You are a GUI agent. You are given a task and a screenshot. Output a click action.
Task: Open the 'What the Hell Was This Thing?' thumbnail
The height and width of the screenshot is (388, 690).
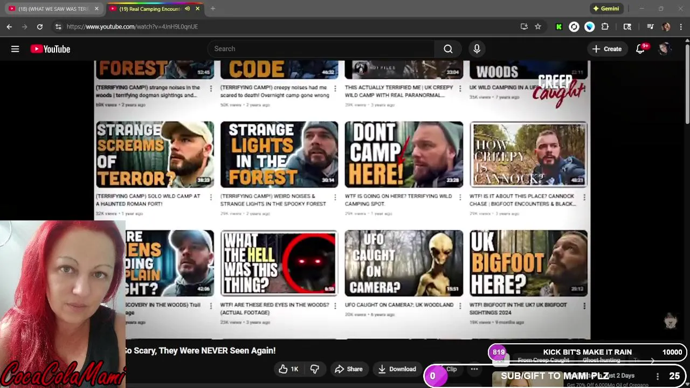click(x=279, y=264)
